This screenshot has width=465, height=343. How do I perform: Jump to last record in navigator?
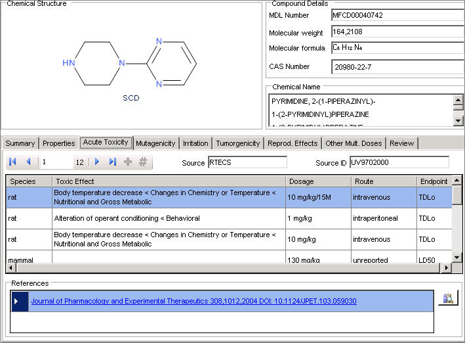113,162
